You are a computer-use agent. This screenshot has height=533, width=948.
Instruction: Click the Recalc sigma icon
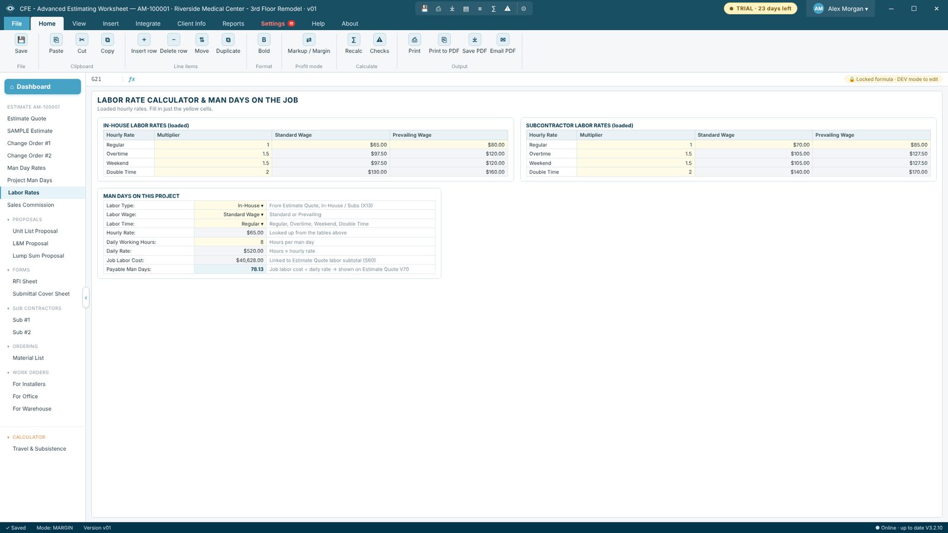(x=354, y=40)
